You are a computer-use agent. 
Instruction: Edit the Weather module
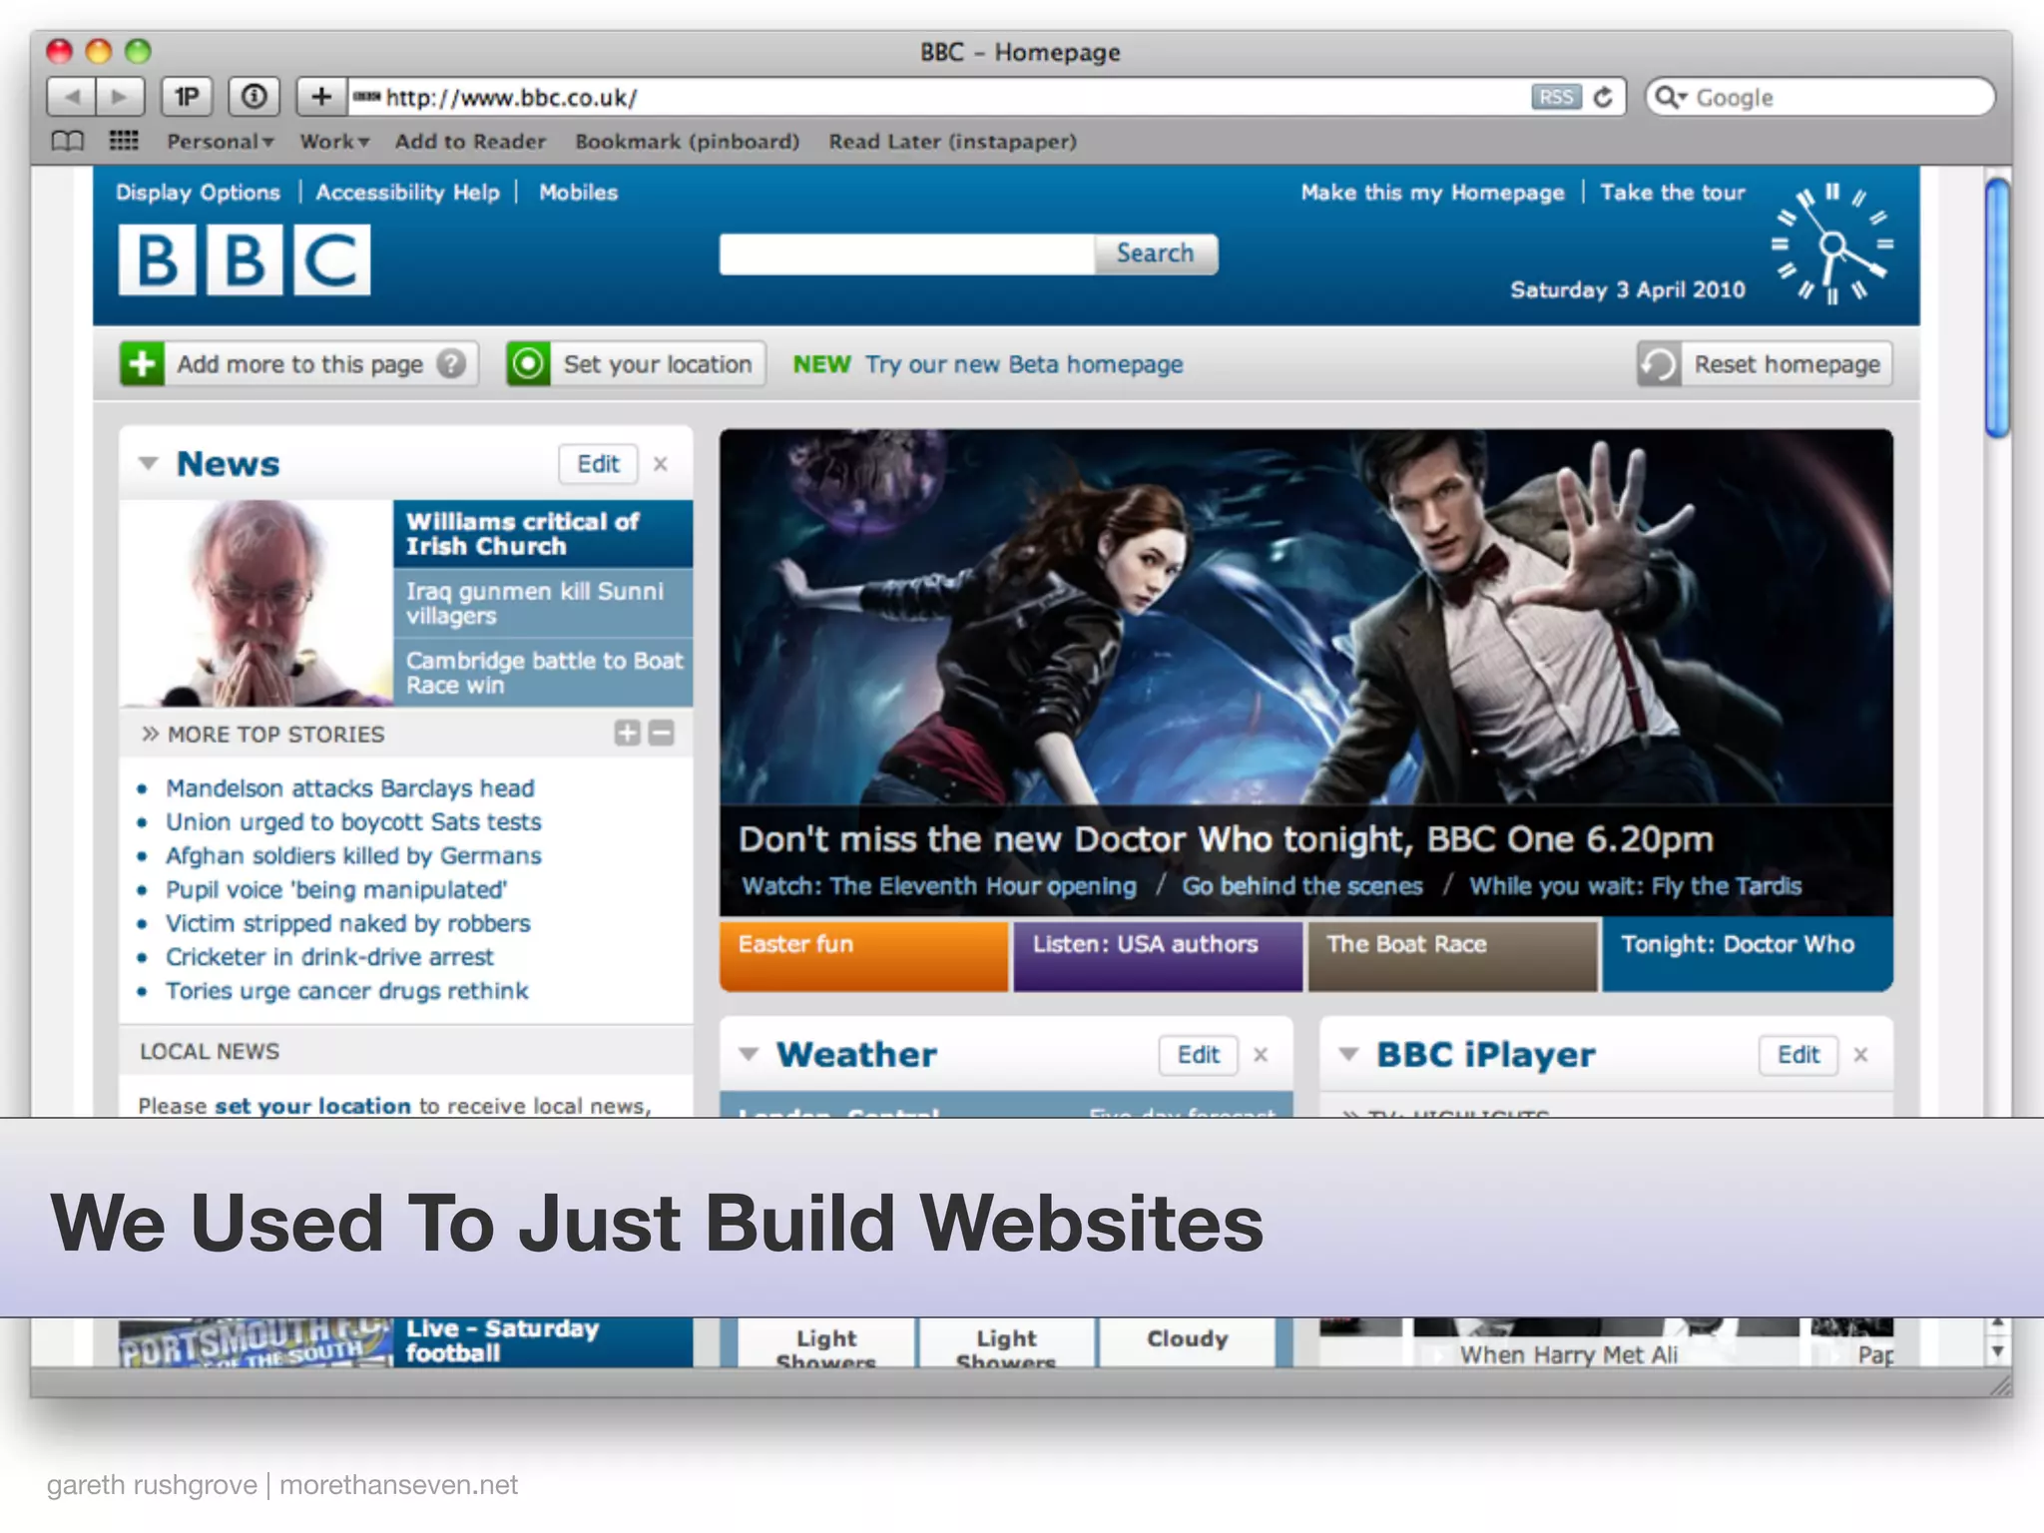pos(1198,1055)
